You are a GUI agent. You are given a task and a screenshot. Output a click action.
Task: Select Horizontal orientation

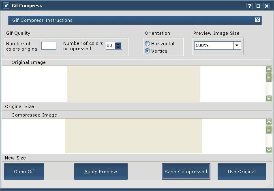coord(148,44)
